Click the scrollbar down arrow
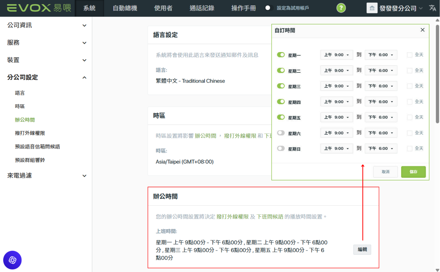The height and width of the screenshot is (272, 440). [x=437, y=270]
